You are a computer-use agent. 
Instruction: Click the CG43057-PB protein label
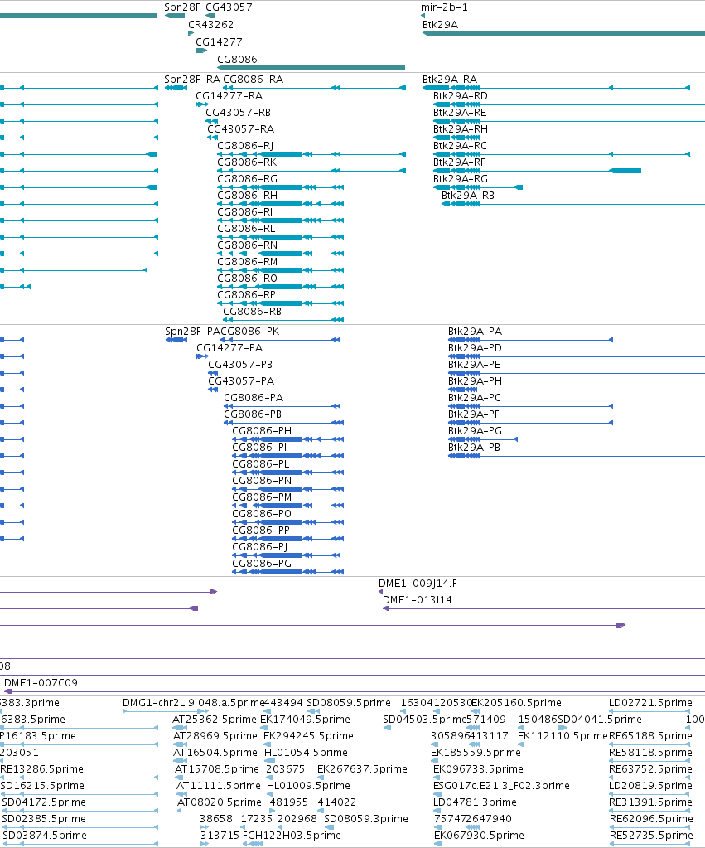click(x=240, y=365)
